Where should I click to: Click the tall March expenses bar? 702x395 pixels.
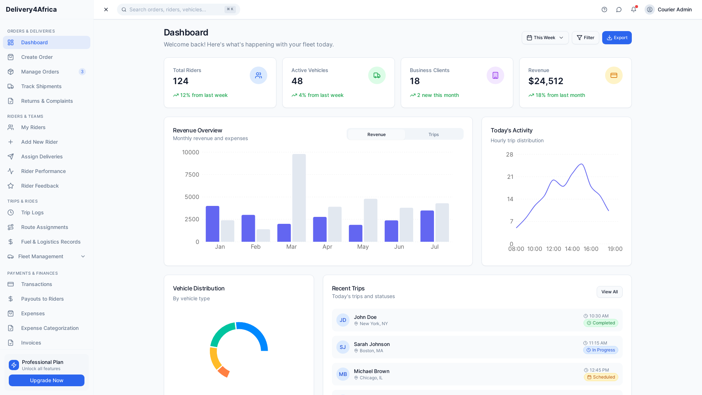299,197
